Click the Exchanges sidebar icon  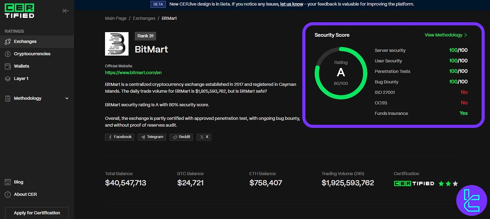(8, 41)
